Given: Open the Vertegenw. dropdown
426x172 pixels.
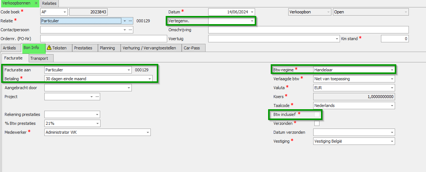Looking at the screenshot, I should [x=252, y=21].
